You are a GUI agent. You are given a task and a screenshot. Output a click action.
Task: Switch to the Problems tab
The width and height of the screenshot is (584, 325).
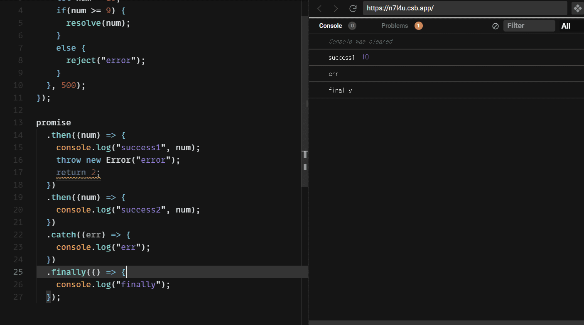[395, 26]
